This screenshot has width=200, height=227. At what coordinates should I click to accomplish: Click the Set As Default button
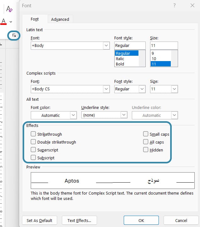pos(39,220)
